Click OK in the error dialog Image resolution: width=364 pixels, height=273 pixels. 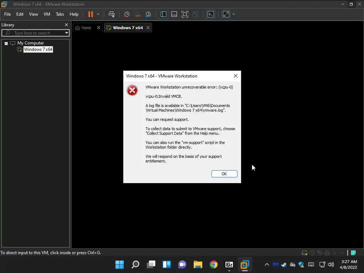coord(224,174)
